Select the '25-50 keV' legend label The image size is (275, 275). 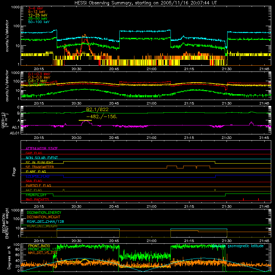tap(38, 19)
